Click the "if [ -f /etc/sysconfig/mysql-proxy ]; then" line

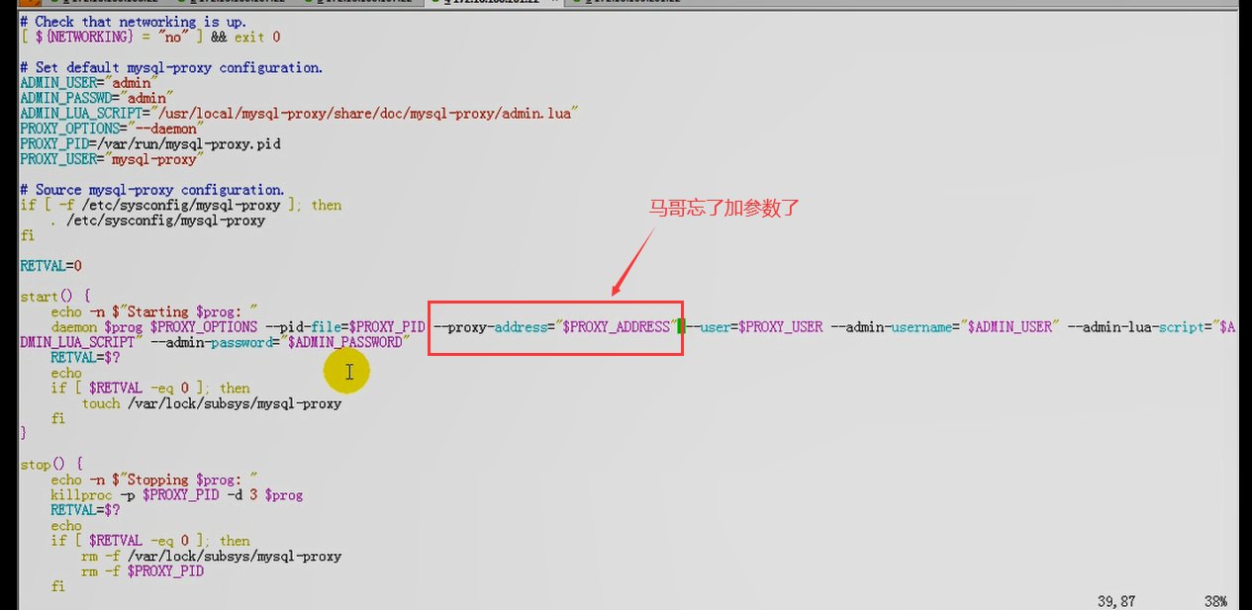coord(180,205)
